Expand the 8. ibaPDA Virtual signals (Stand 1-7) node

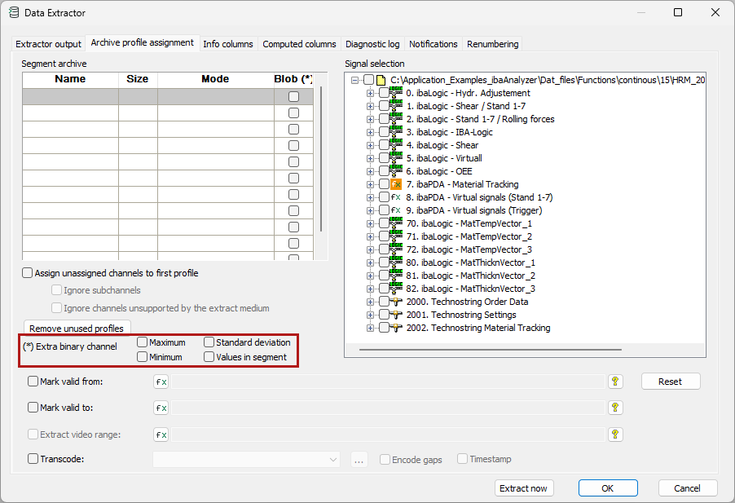click(x=370, y=198)
